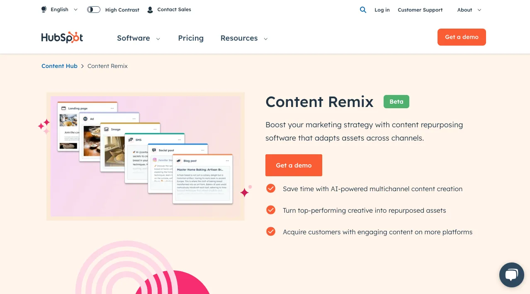This screenshot has height=294, width=530.
Task: Click the HubSpot logo
Action: click(x=62, y=38)
